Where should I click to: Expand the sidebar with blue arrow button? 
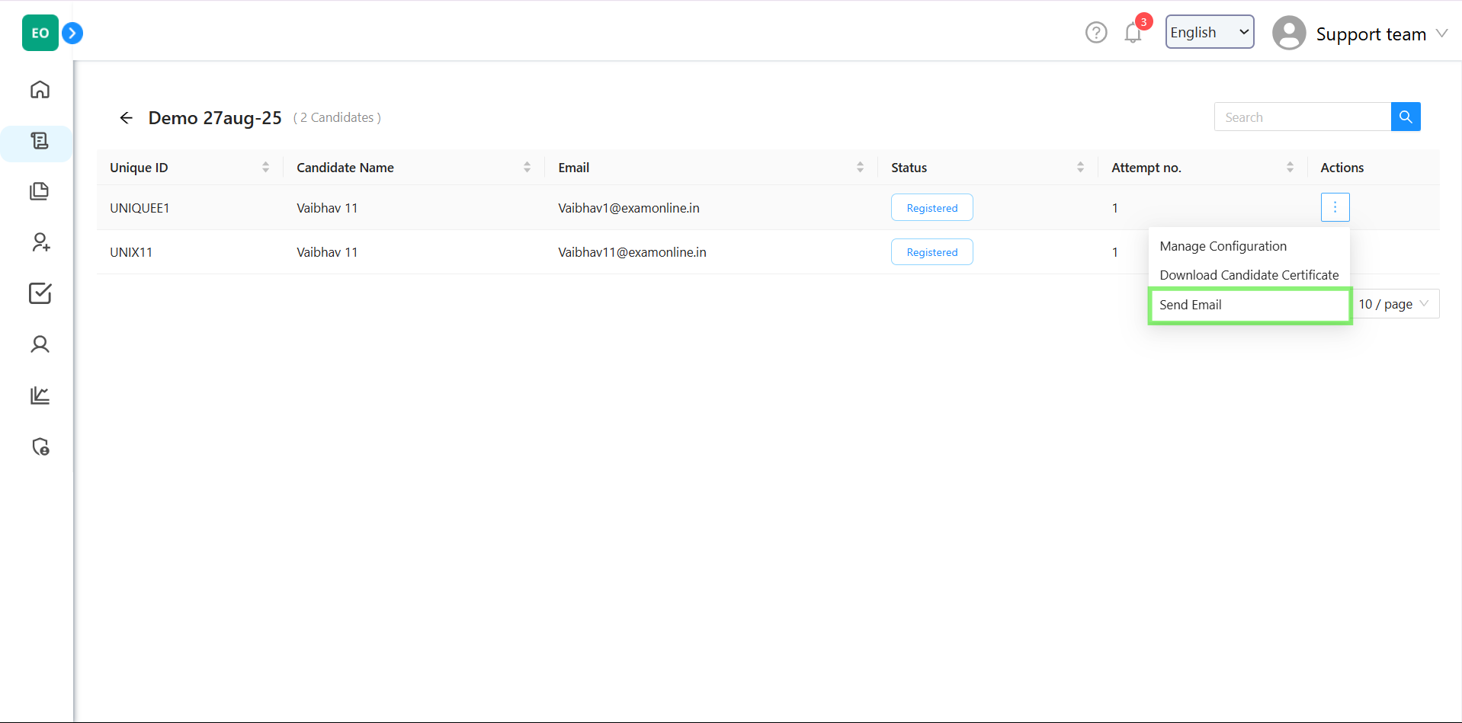pyautogui.click(x=72, y=34)
